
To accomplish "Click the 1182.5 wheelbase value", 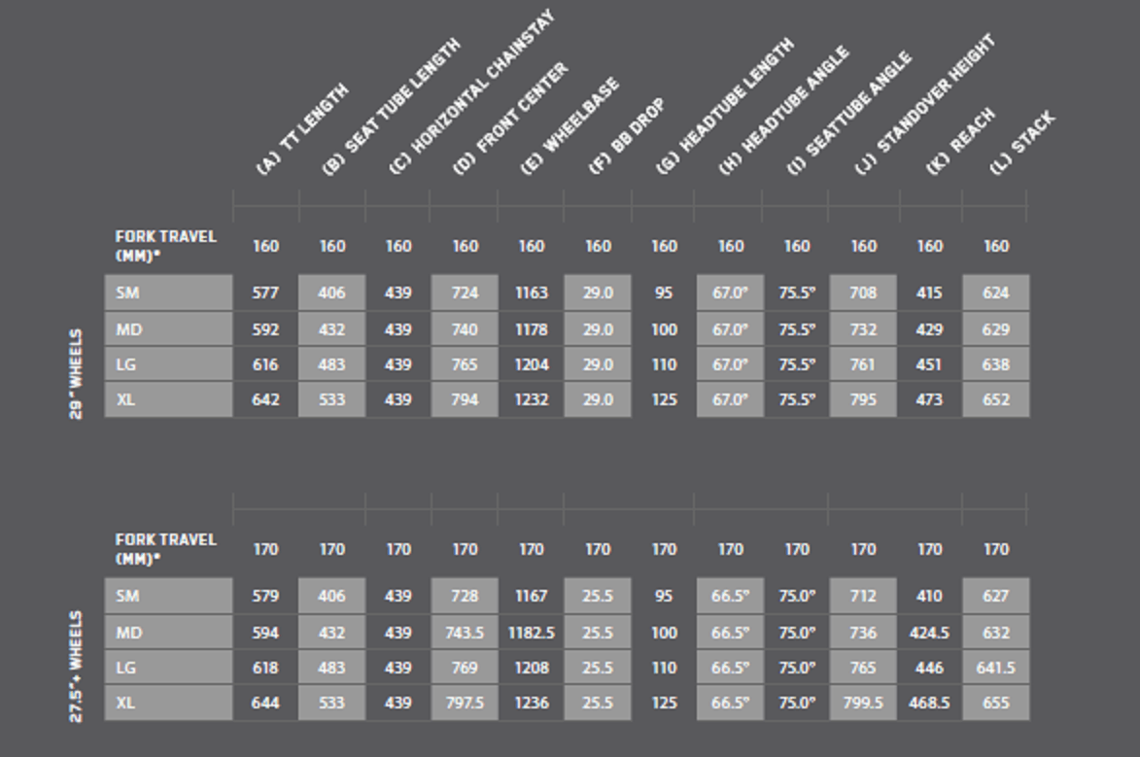I will coord(532,633).
